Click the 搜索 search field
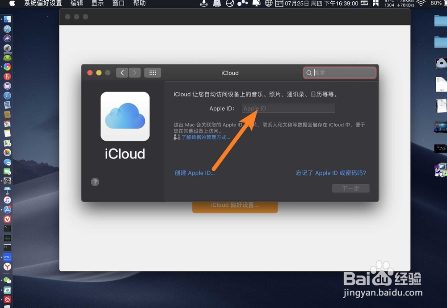The width and height of the screenshot is (447, 308). 340,73
